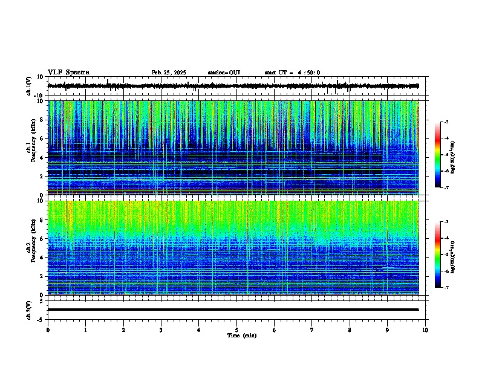The image size is (479, 370).
Task: Click inside the ch.1 spectrogram plot
Action: (x=233, y=148)
